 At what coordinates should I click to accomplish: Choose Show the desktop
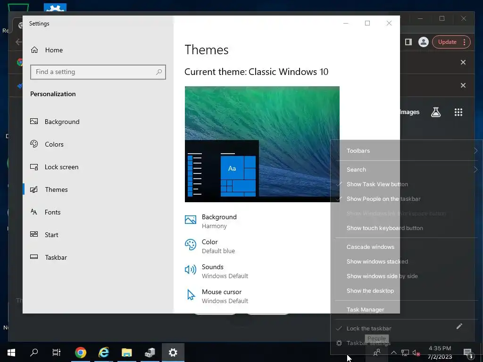370,290
